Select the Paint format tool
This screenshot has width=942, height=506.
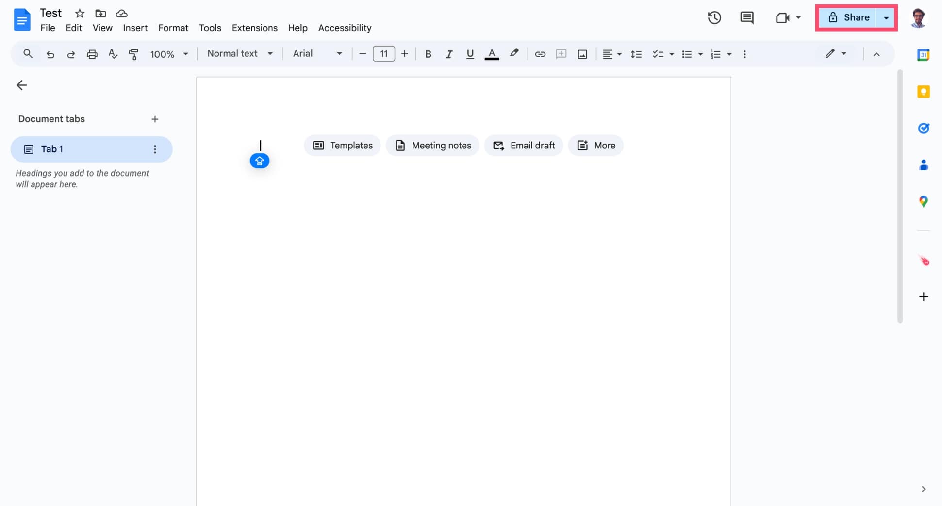(133, 54)
